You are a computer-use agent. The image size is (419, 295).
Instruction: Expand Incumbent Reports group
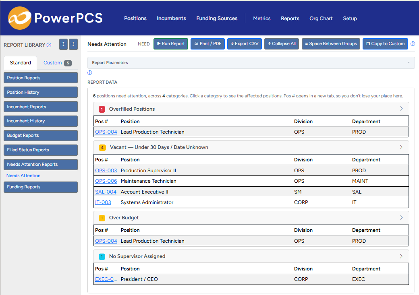pyautogui.click(x=41, y=107)
